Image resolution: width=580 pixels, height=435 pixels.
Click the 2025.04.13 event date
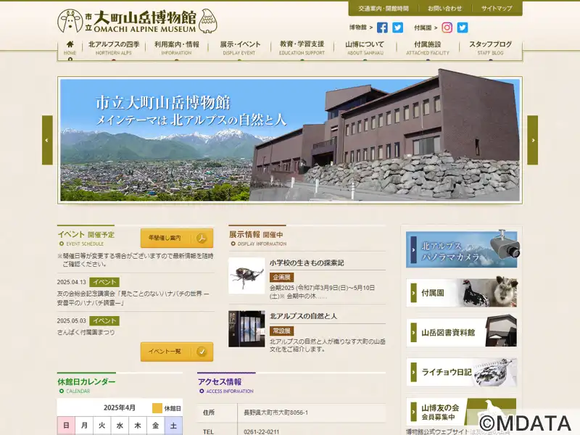(71, 282)
